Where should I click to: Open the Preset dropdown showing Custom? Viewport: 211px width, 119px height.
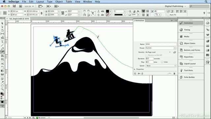coord(161,48)
